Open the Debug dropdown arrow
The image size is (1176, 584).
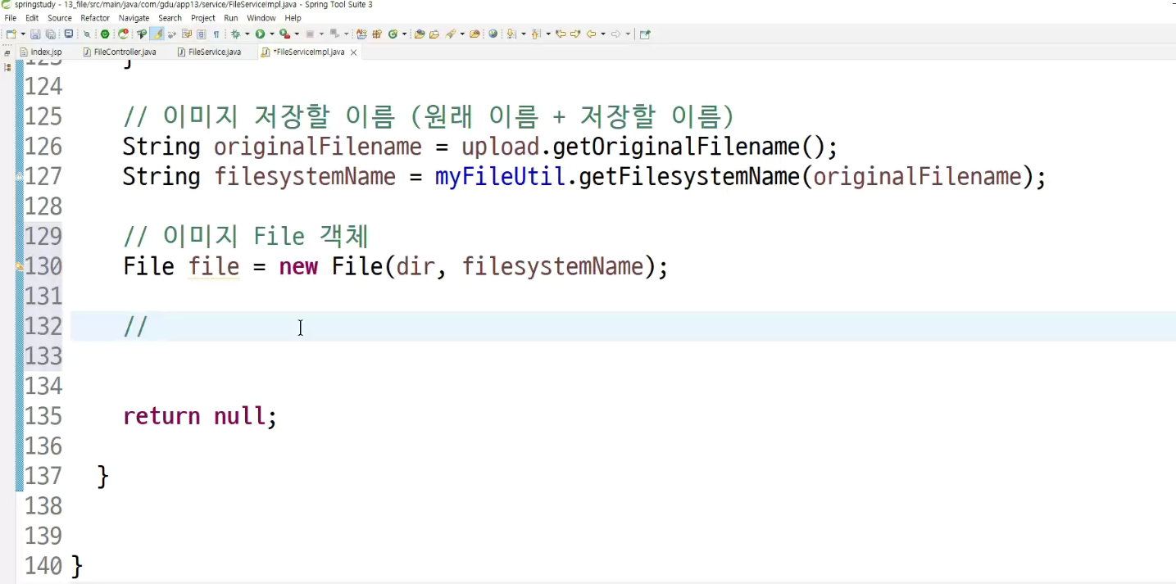click(x=247, y=34)
